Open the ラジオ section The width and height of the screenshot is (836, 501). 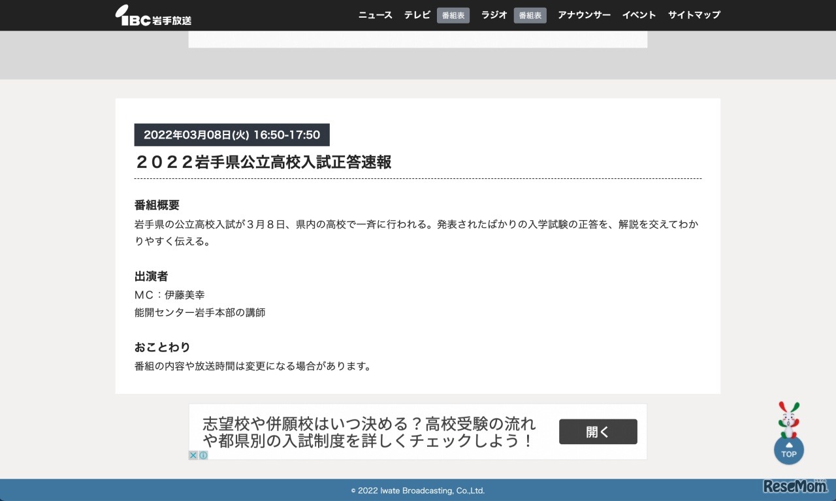[493, 14]
